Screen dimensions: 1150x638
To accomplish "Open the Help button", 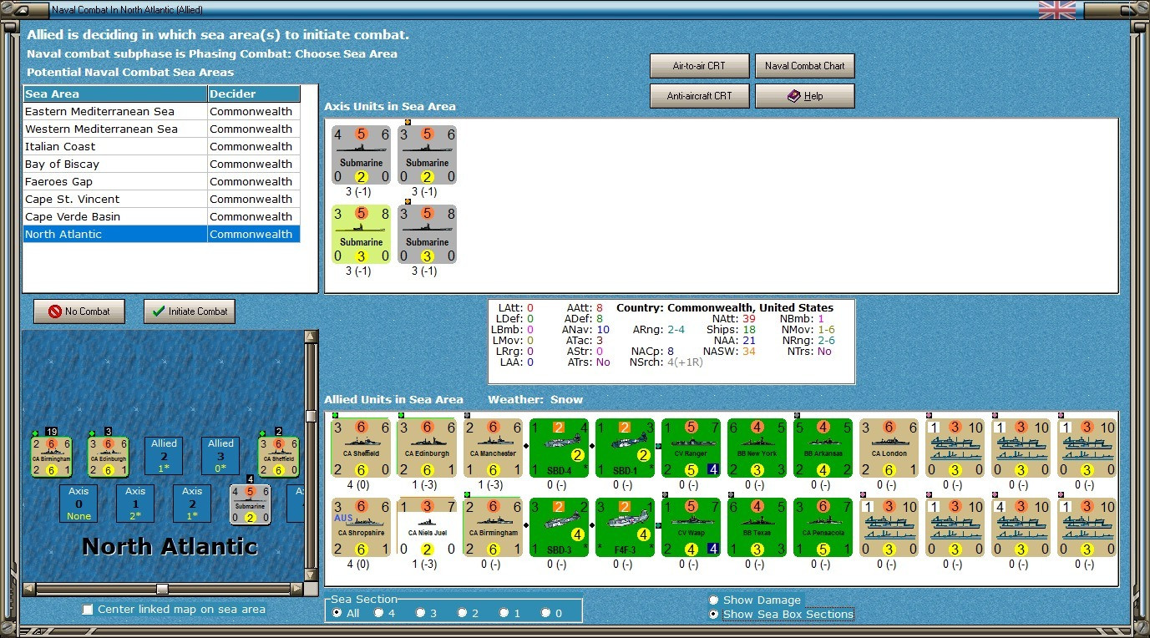I will coord(805,96).
